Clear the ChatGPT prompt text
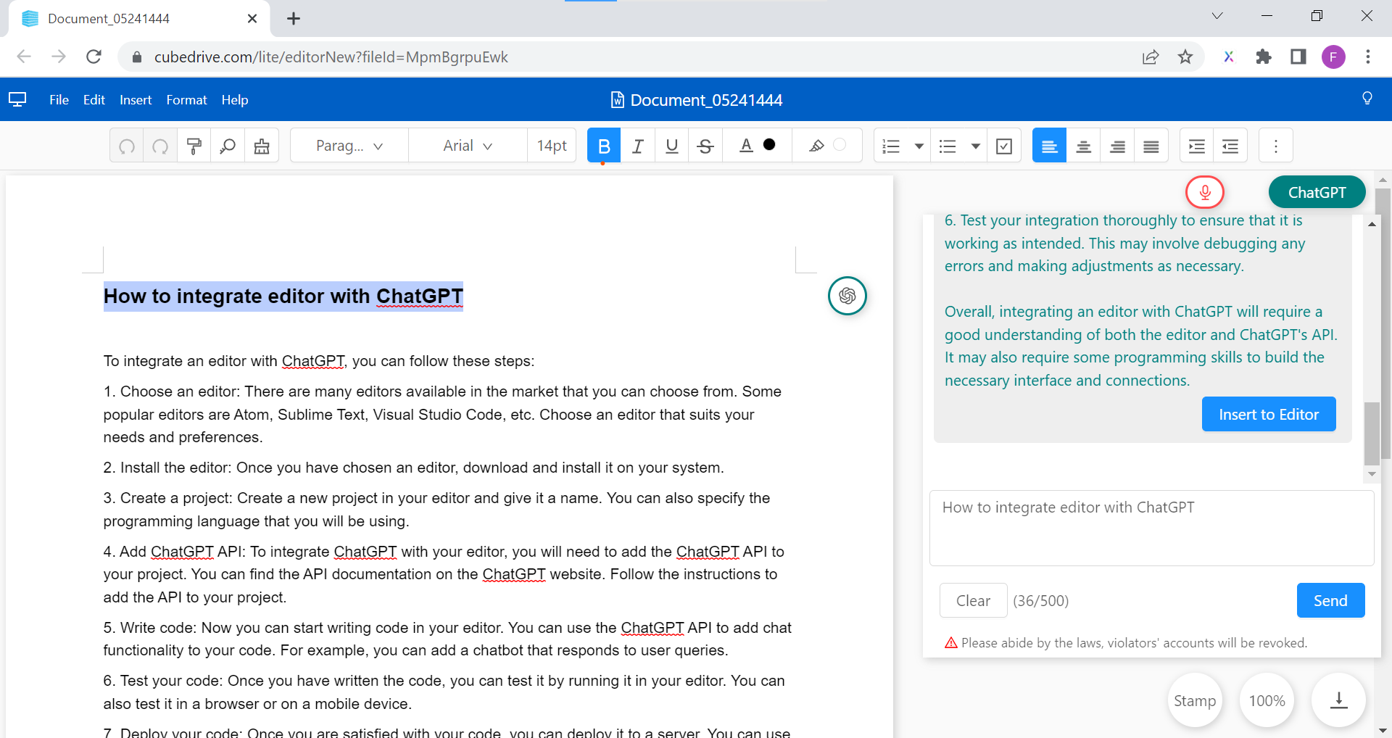 [973, 600]
